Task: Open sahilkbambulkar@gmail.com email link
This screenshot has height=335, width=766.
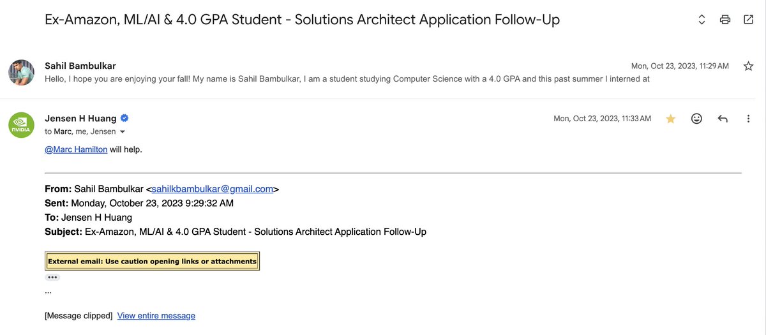Action: pyautogui.click(x=213, y=189)
